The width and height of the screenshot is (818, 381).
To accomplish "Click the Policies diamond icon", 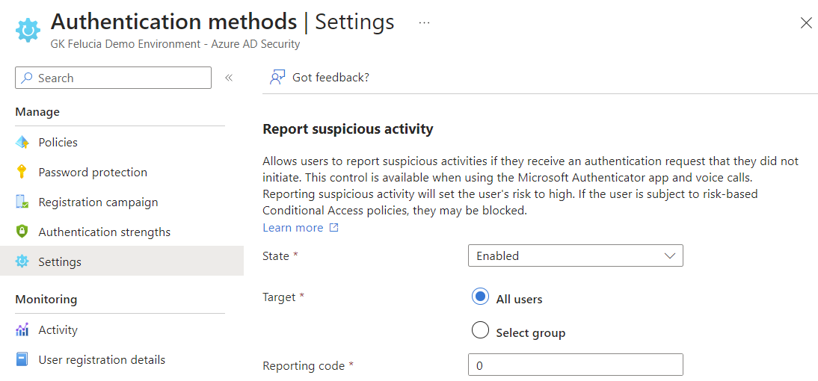I will (22, 142).
